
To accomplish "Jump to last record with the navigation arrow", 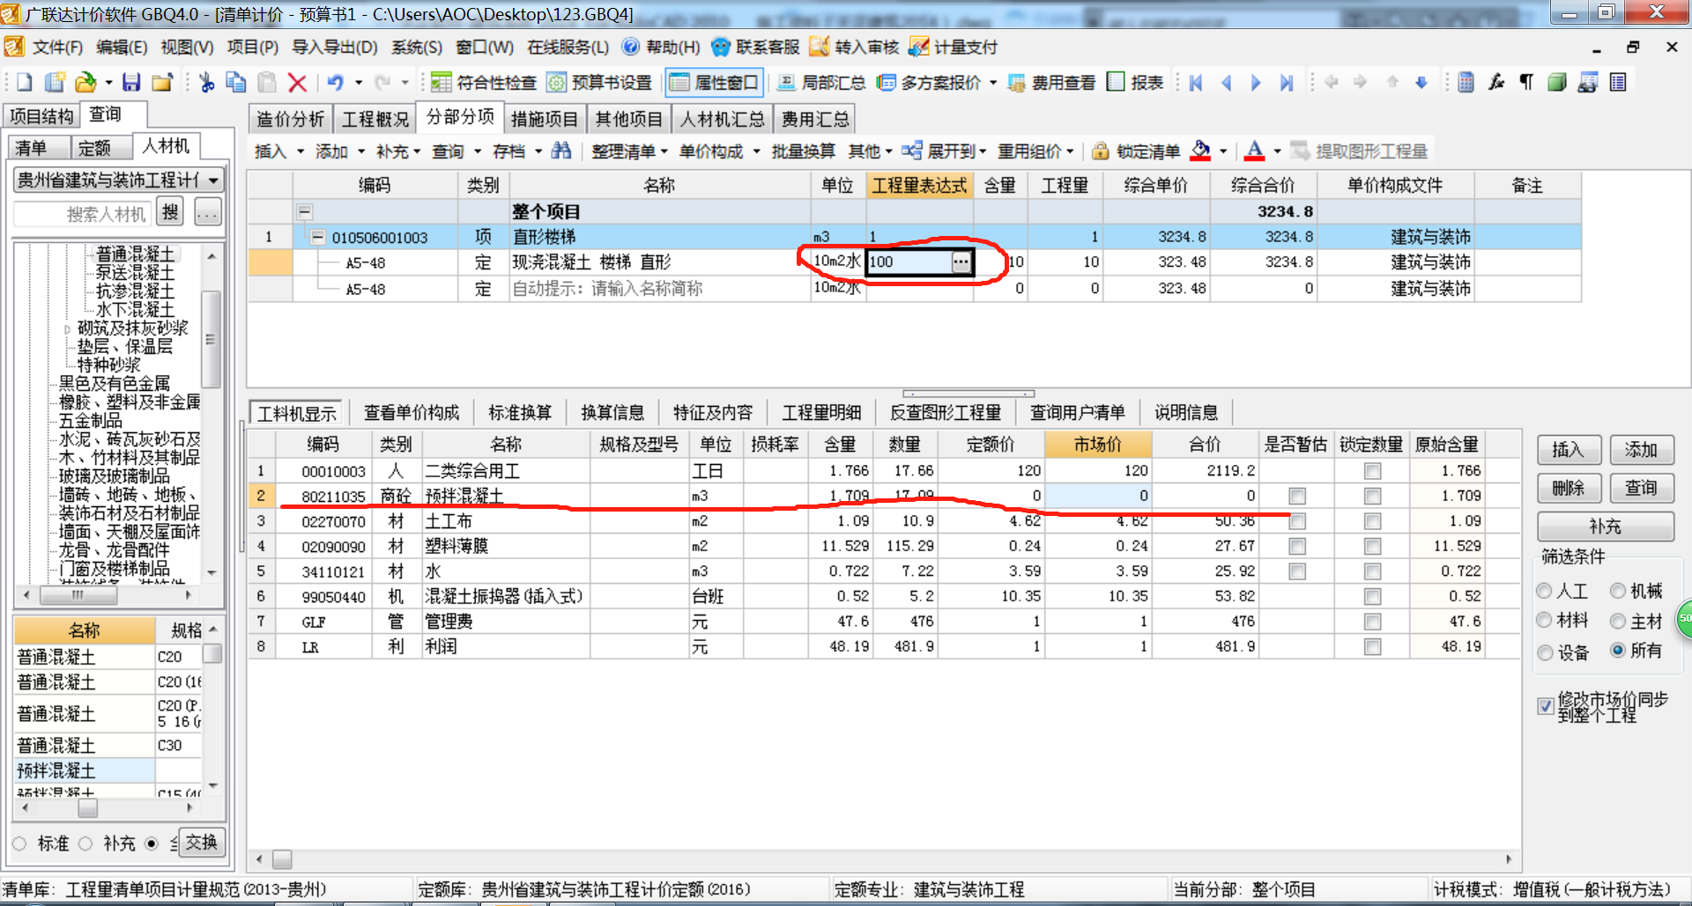I will [1287, 83].
